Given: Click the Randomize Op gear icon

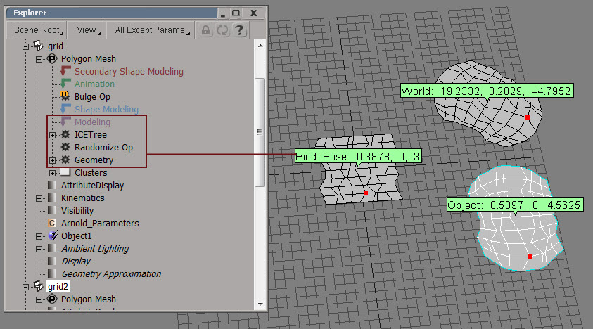Looking at the screenshot, I should click(65, 148).
